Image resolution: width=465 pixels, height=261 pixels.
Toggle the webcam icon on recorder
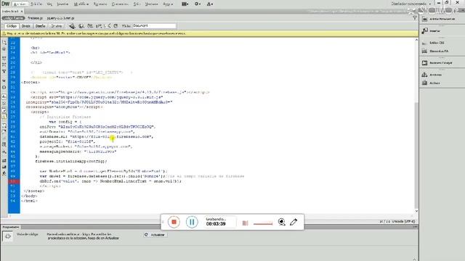282,222
